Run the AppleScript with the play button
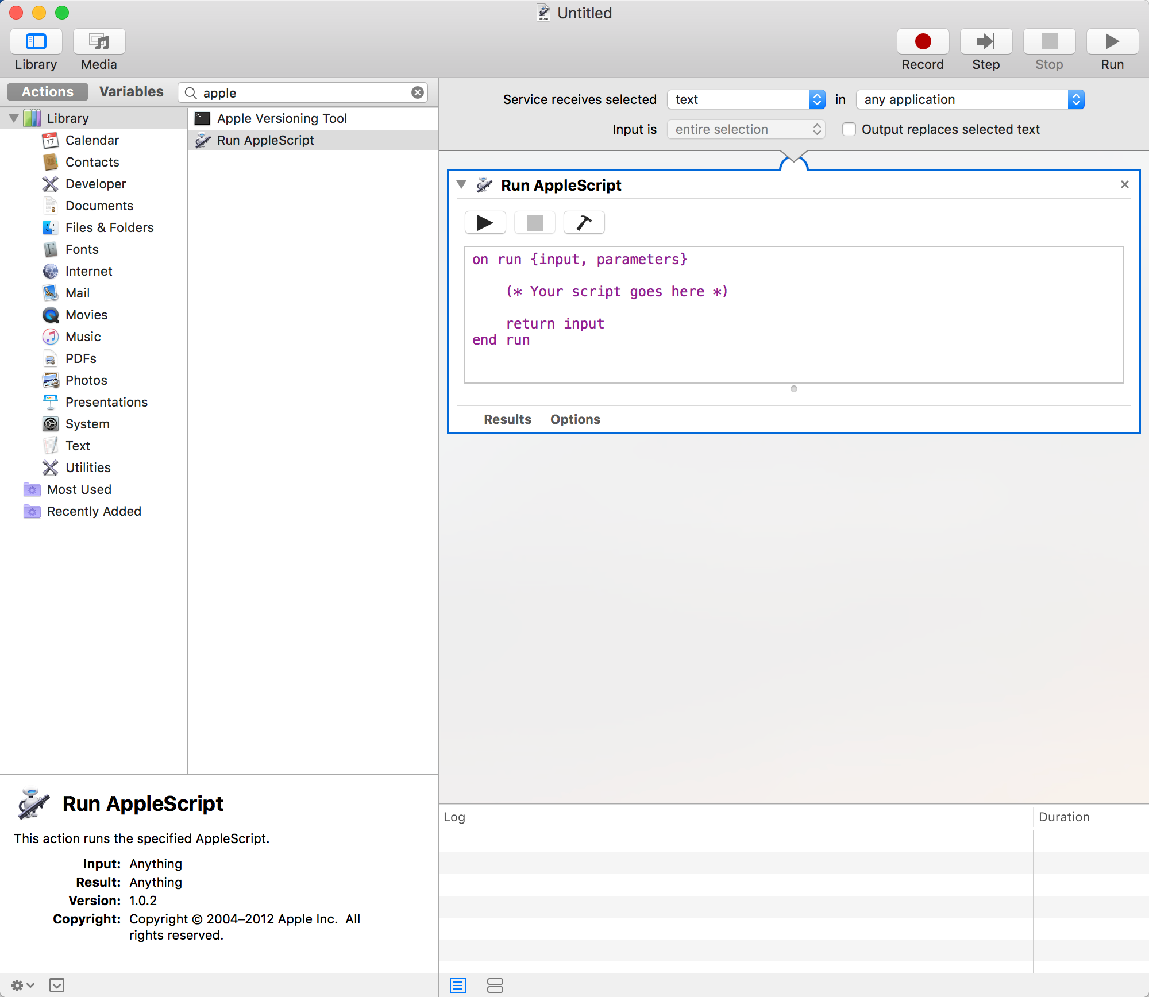This screenshot has height=997, width=1149. 485,222
